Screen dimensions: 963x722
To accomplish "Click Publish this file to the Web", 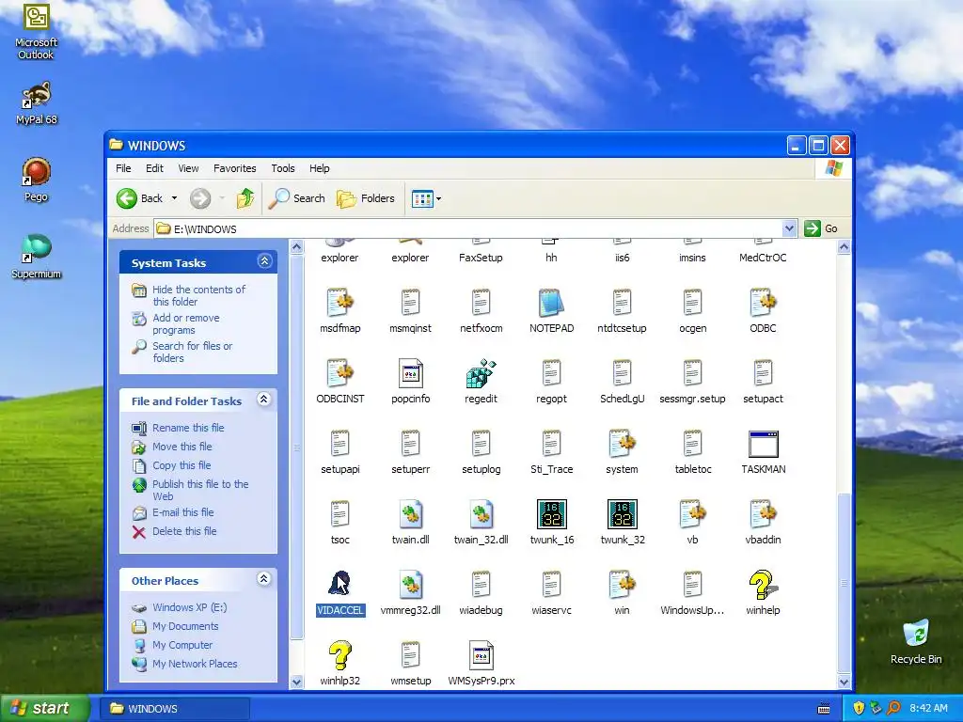I will point(200,490).
